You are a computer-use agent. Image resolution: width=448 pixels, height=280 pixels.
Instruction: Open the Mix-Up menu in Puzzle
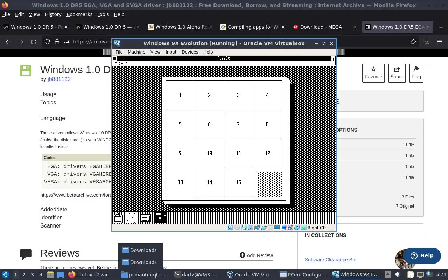(121, 63)
